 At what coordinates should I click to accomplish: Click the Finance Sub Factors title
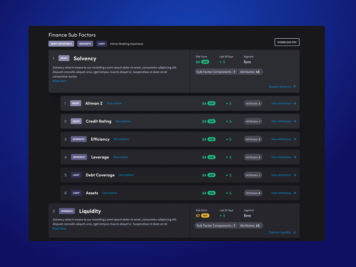pyautogui.click(x=72, y=35)
